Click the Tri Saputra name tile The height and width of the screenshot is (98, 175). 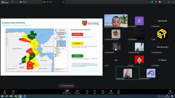click(162, 60)
